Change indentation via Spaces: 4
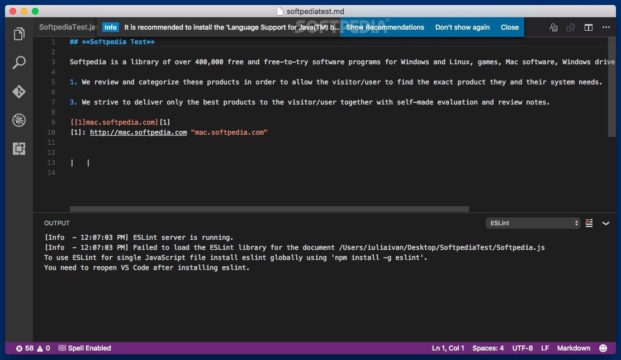 coord(488,348)
